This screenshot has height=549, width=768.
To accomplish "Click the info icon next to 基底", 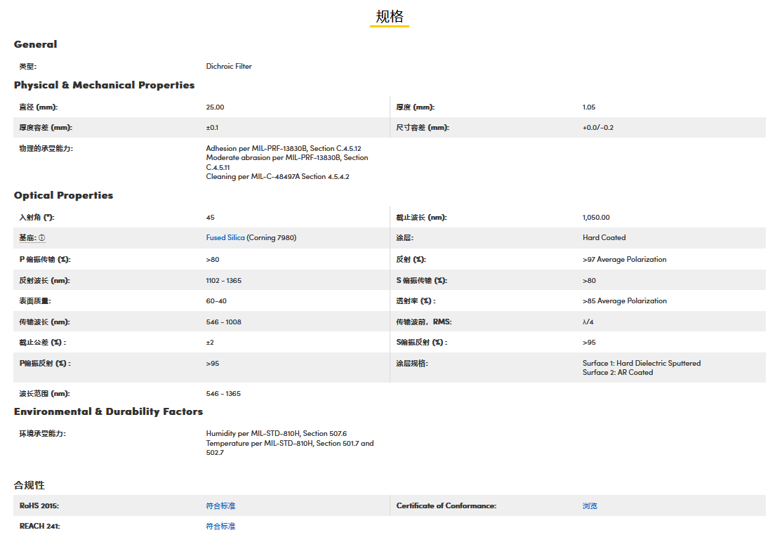I will click(x=42, y=238).
